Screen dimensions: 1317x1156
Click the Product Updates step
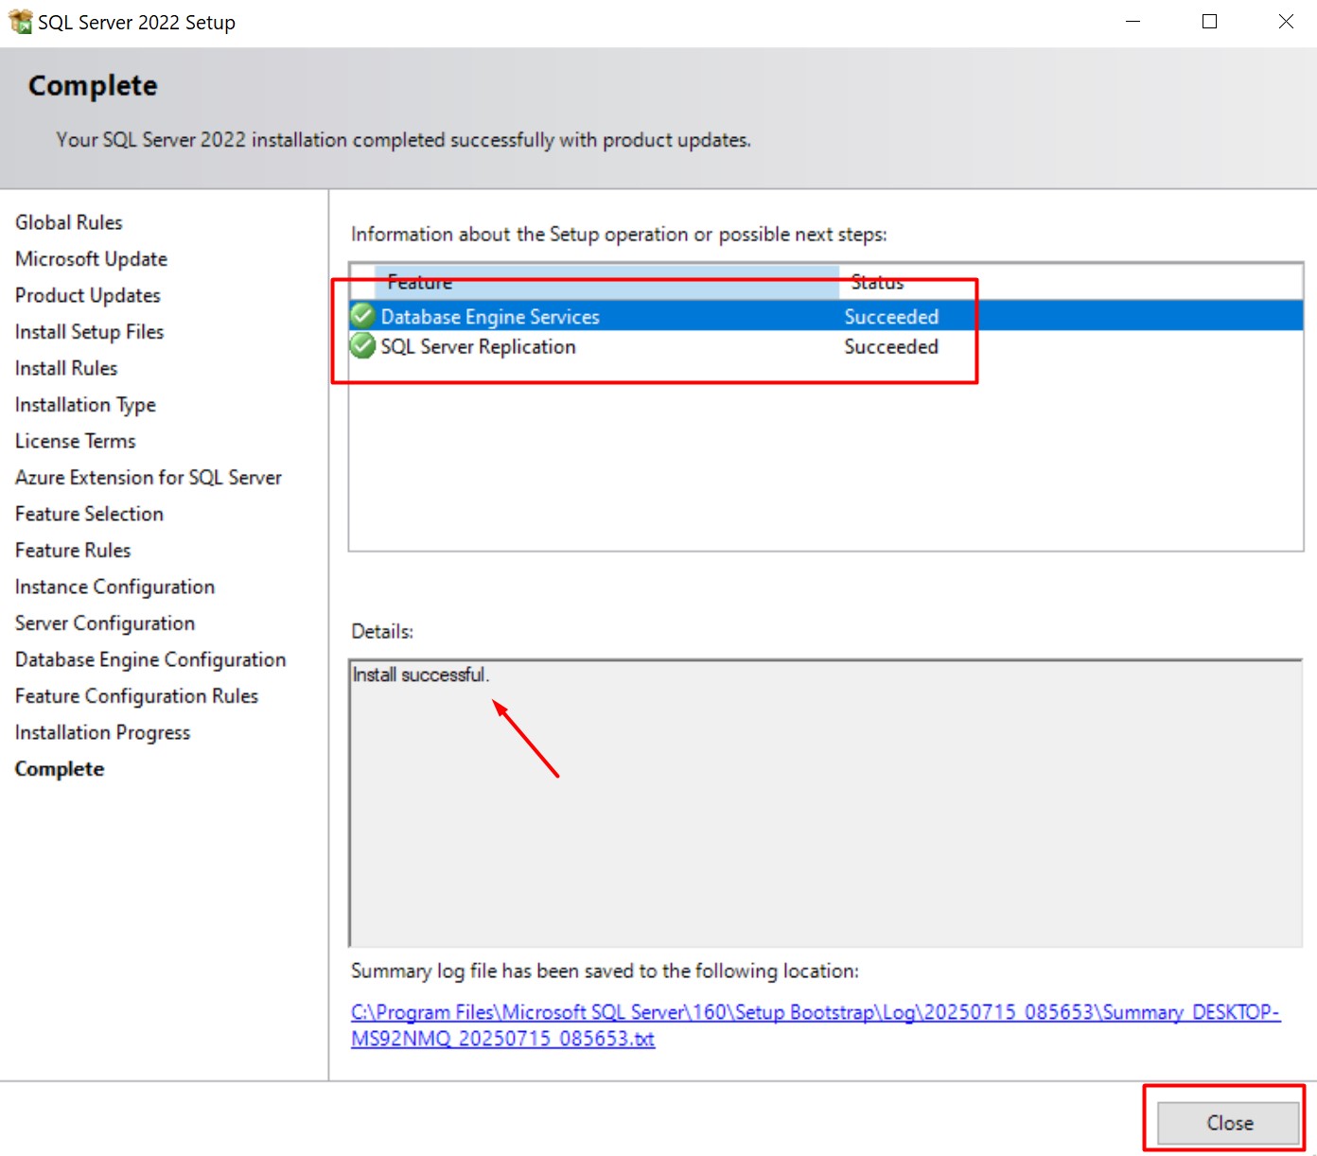(x=88, y=295)
